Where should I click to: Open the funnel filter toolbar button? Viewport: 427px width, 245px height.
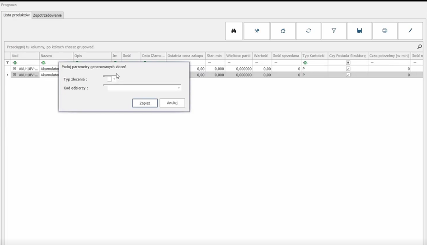(x=334, y=31)
